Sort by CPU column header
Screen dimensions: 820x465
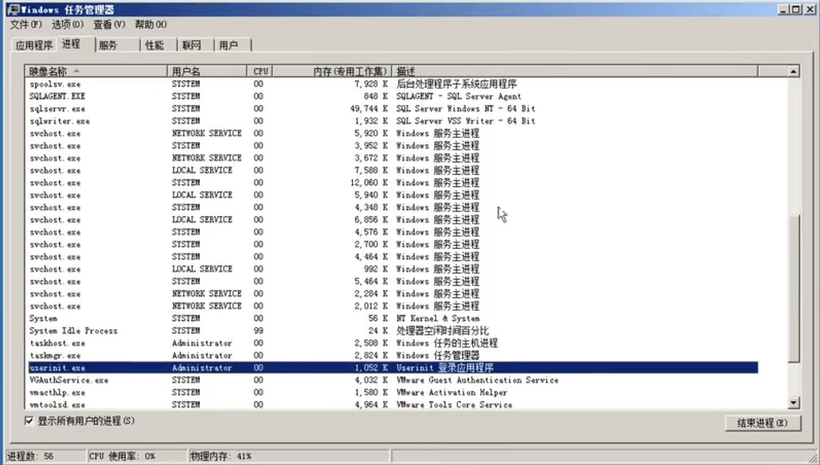260,72
